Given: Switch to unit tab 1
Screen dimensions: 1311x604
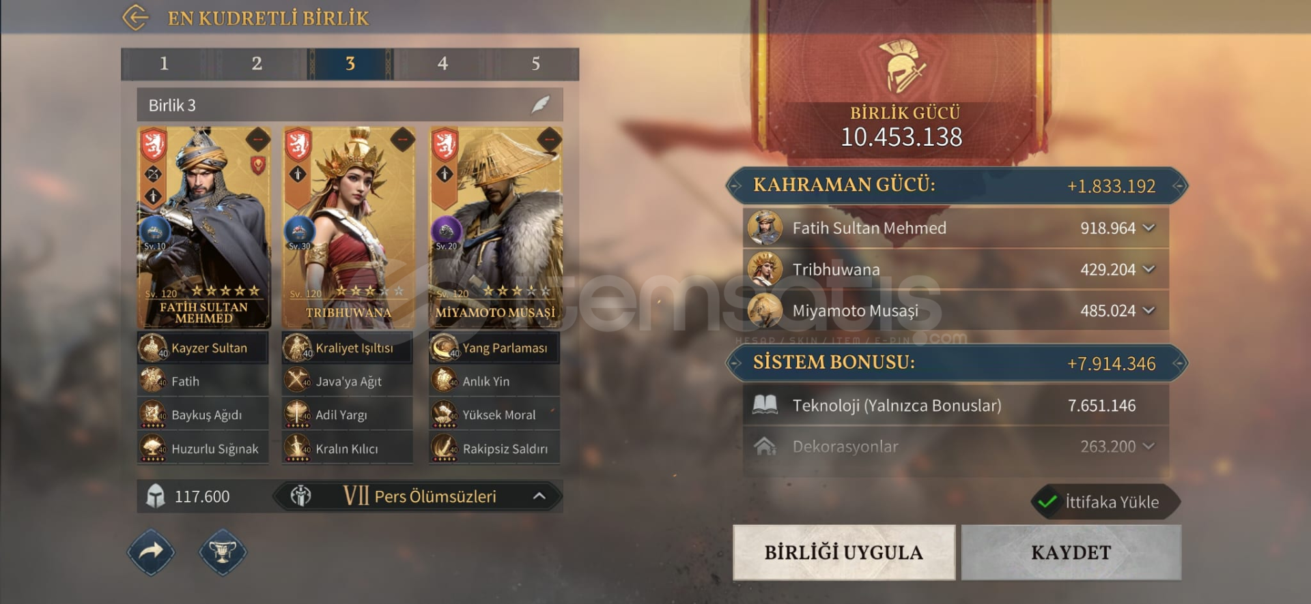Looking at the screenshot, I should 165,63.
